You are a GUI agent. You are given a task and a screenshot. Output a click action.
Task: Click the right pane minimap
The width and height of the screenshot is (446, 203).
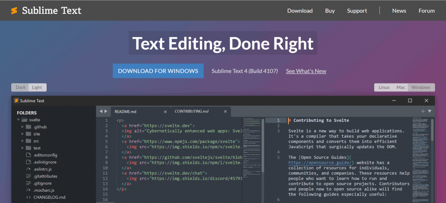[x=421, y=160]
